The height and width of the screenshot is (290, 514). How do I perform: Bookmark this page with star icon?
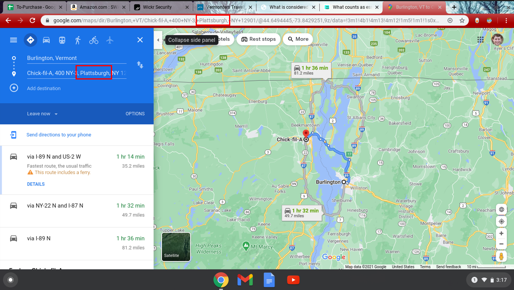[x=462, y=20]
